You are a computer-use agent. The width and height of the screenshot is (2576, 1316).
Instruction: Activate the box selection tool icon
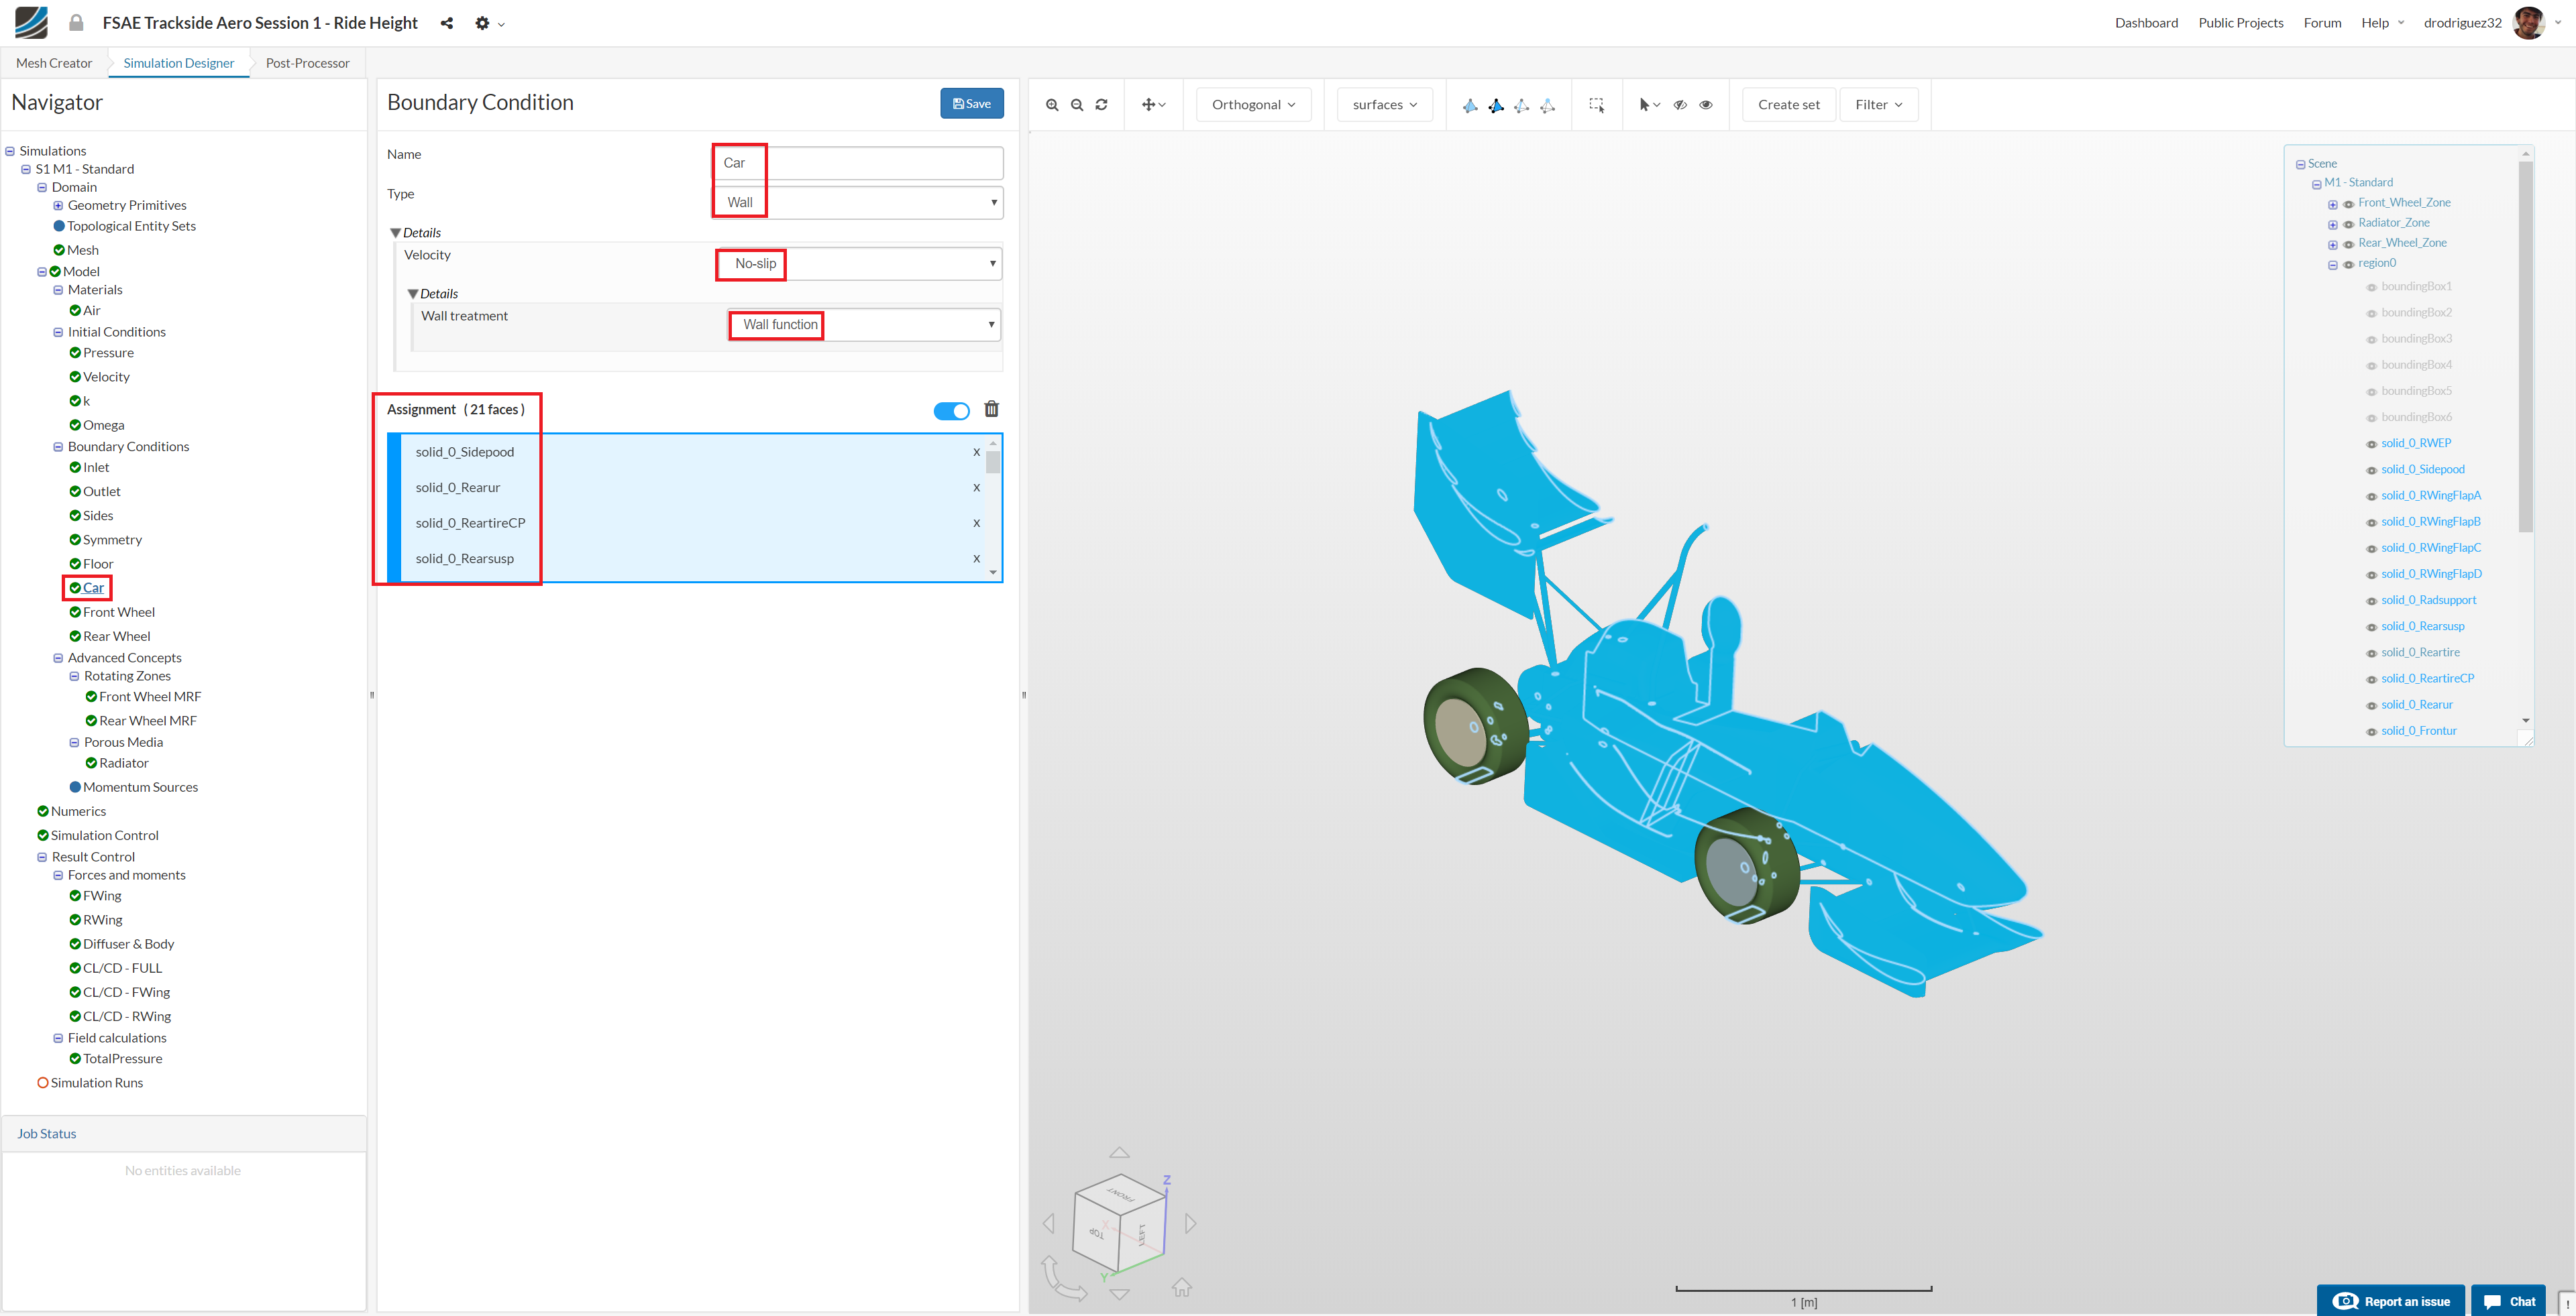coord(1597,105)
